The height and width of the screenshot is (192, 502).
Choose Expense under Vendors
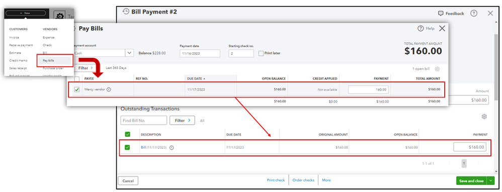click(49, 37)
